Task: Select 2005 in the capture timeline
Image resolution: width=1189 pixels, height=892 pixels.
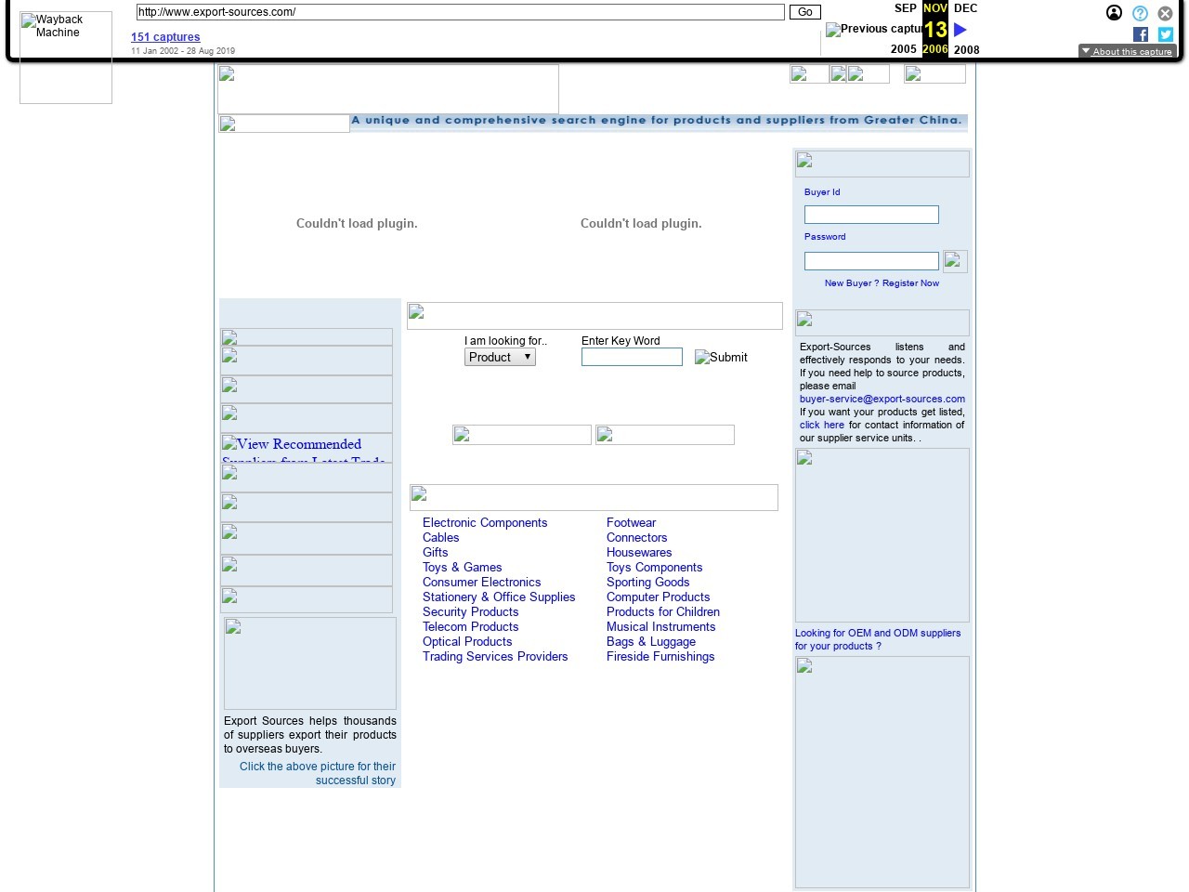Action: (903, 49)
